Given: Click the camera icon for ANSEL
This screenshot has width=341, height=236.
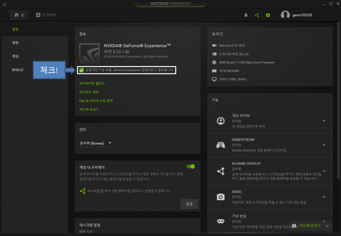Looking at the screenshot, I should coord(220,197).
